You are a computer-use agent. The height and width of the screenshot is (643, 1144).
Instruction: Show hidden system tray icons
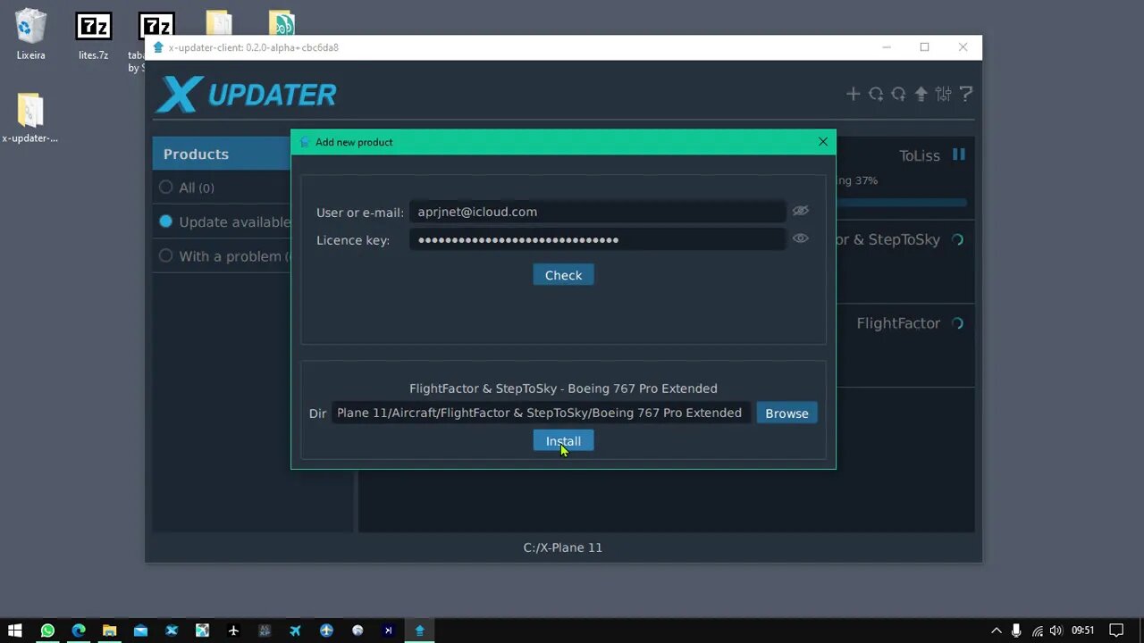pyautogui.click(x=997, y=630)
